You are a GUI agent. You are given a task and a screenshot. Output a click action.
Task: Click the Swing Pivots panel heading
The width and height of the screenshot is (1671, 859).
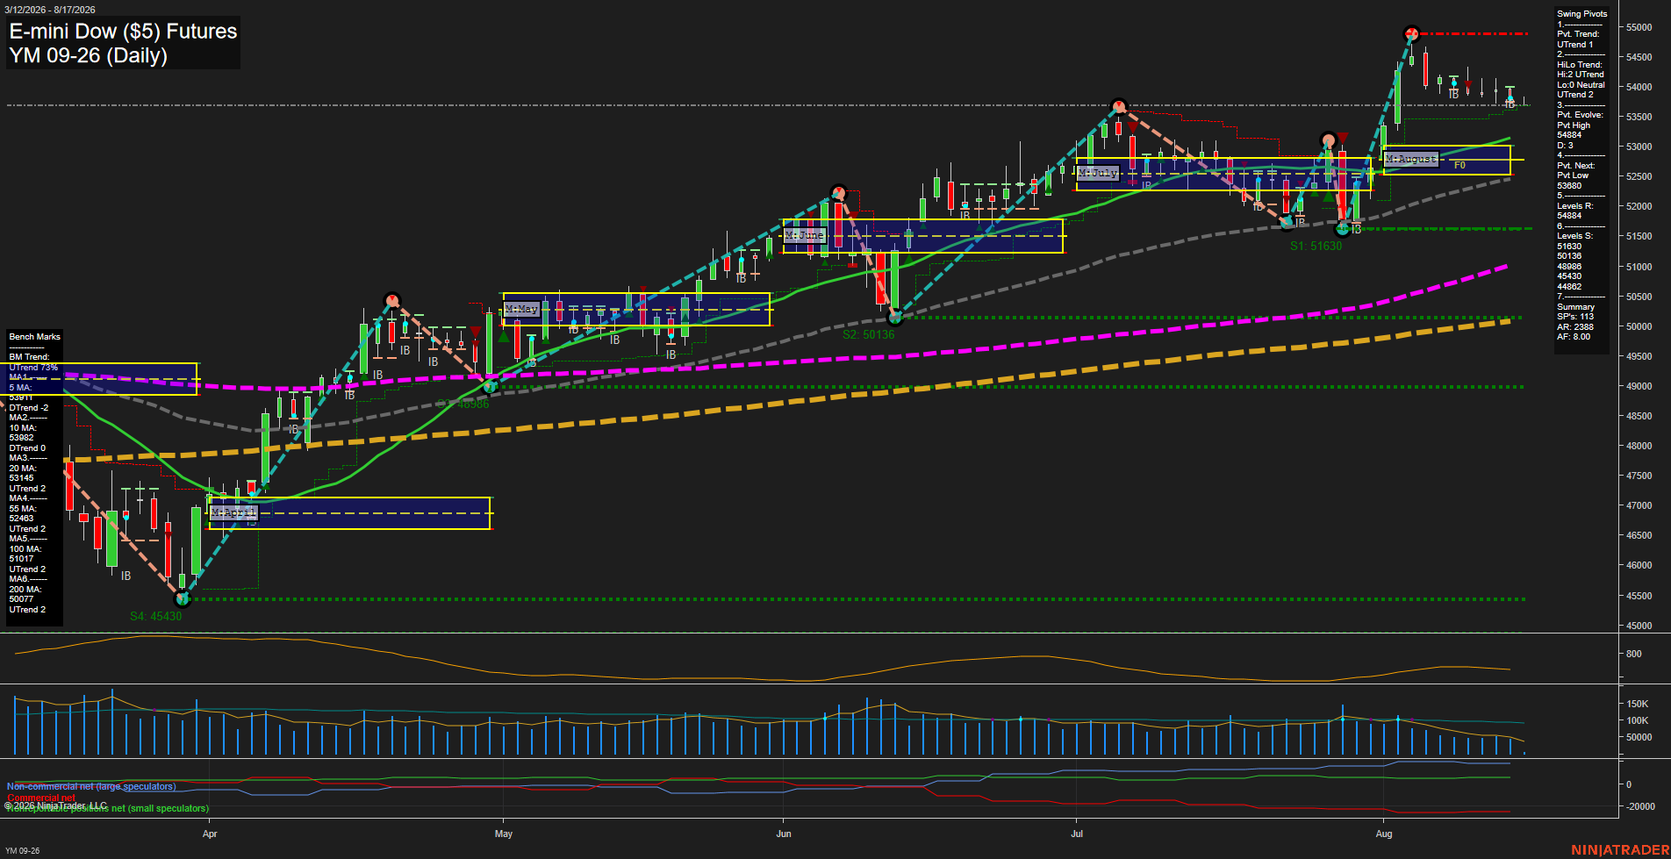click(x=1581, y=14)
